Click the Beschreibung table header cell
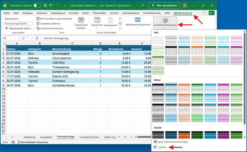 pyautogui.click(x=72, y=49)
